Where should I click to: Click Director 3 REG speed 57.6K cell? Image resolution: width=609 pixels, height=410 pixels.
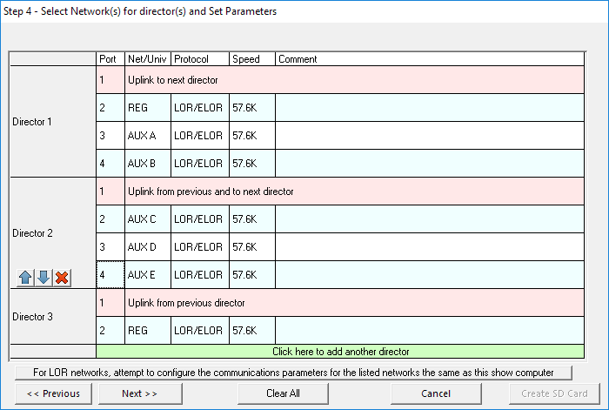252,331
